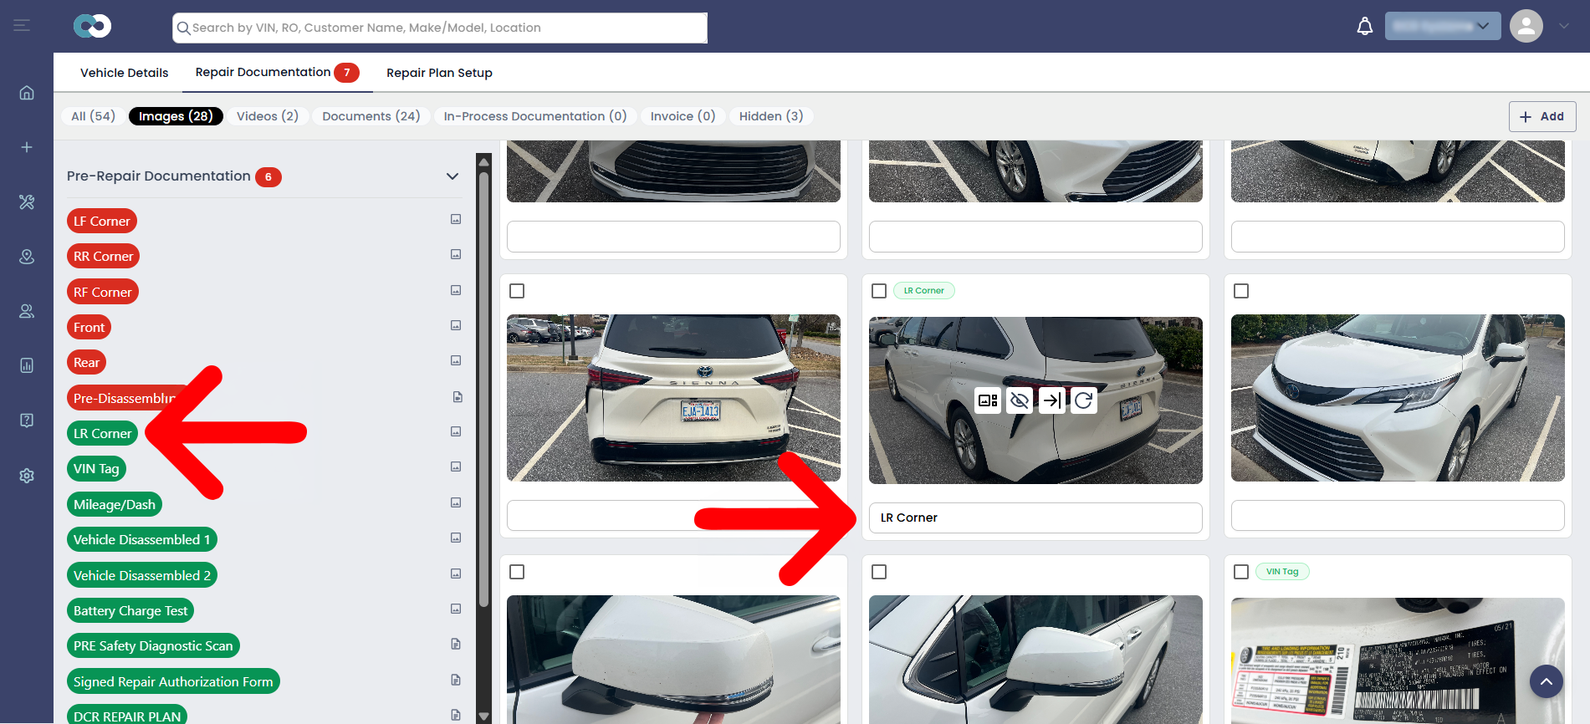This screenshot has width=1590, height=724.
Task: Open the tools wrench icon in sidebar
Action: [27, 201]
